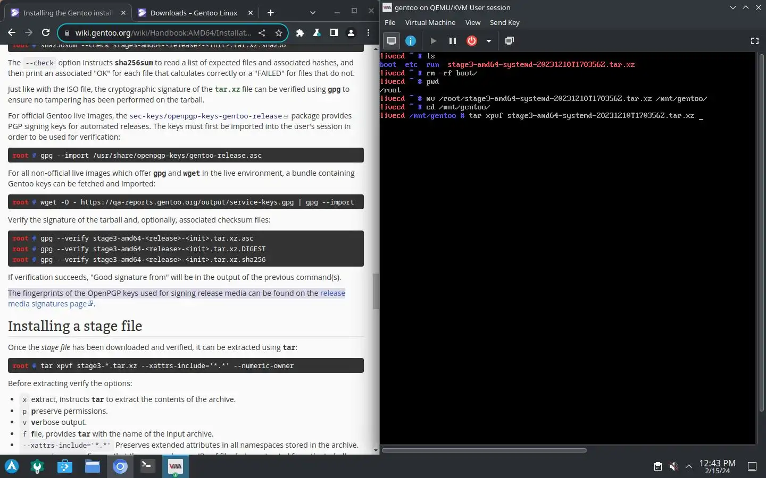Expand the tab search dropdown
The image size is (766, 478).
point(312,13)
